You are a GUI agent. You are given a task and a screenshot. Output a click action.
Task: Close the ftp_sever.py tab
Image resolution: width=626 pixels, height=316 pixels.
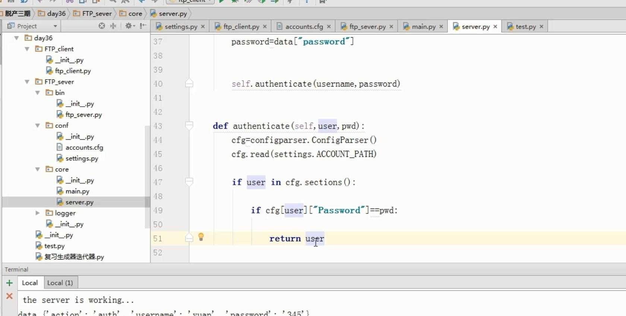coord(391,26)
